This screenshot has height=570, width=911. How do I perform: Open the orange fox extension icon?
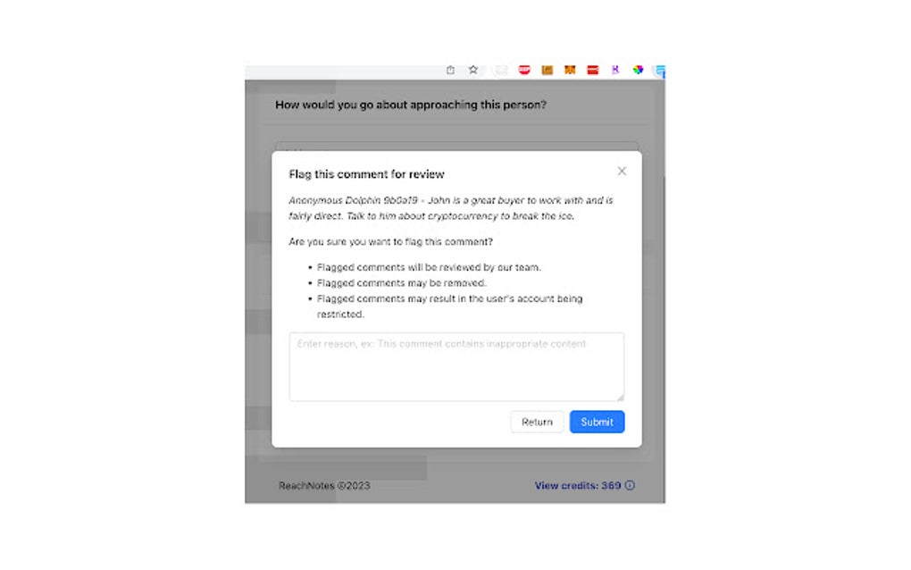tap(570, 70)
